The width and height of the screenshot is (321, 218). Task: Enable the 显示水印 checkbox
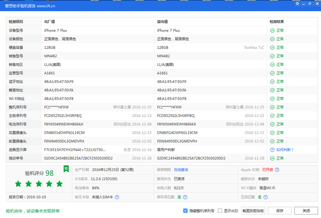[220, 210]
